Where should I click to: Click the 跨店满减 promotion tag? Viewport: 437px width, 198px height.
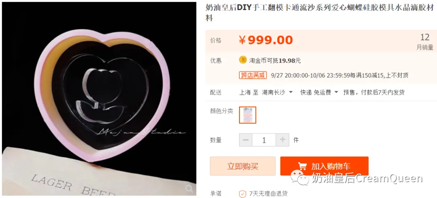pos(253,75)
